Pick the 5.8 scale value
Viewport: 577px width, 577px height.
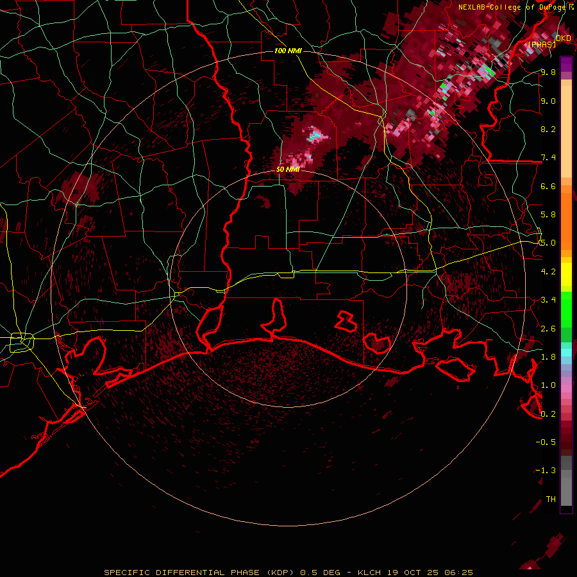tap(548, 215)
